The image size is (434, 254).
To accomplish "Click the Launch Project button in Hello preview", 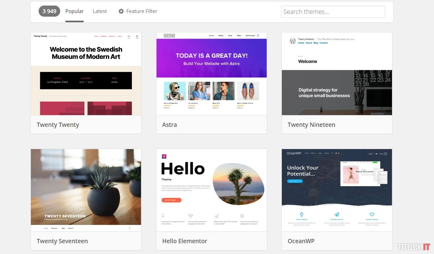I will [x=171, y=200].
